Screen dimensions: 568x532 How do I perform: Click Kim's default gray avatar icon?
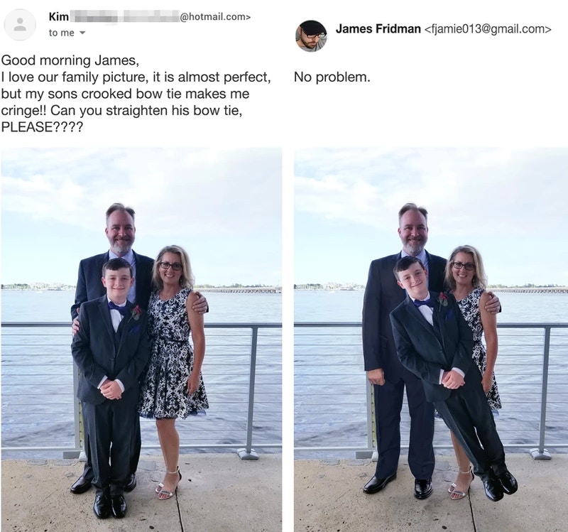(20, 25)
